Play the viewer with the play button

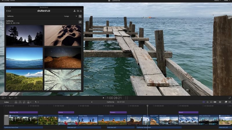click(x=103, y=98)
